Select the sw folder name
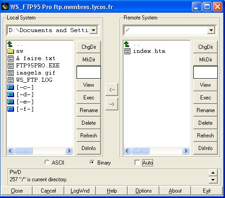Image resolution: width=225 pixels, height=198 pixels. tap(19, 52)
